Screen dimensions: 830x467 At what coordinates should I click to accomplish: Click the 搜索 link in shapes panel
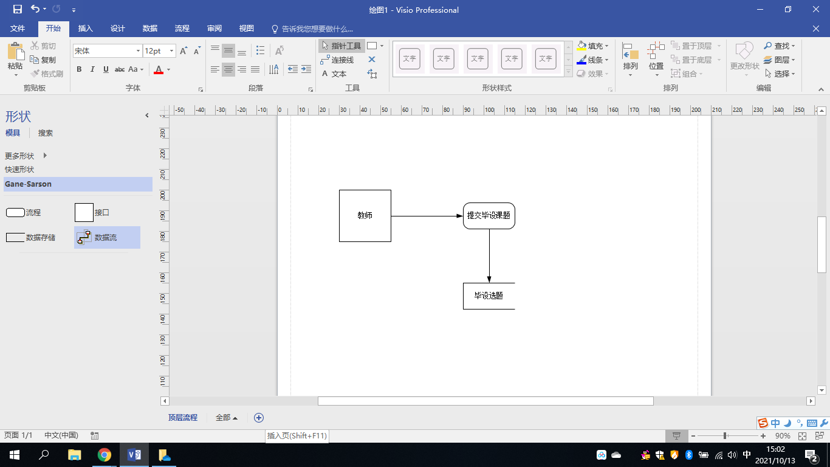coord(46,133)
